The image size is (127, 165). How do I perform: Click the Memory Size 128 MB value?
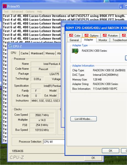(x=97, y=79)
